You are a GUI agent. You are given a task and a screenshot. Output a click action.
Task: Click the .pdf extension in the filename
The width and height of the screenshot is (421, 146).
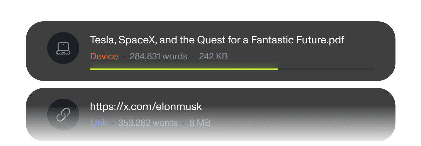coord(335,40)
